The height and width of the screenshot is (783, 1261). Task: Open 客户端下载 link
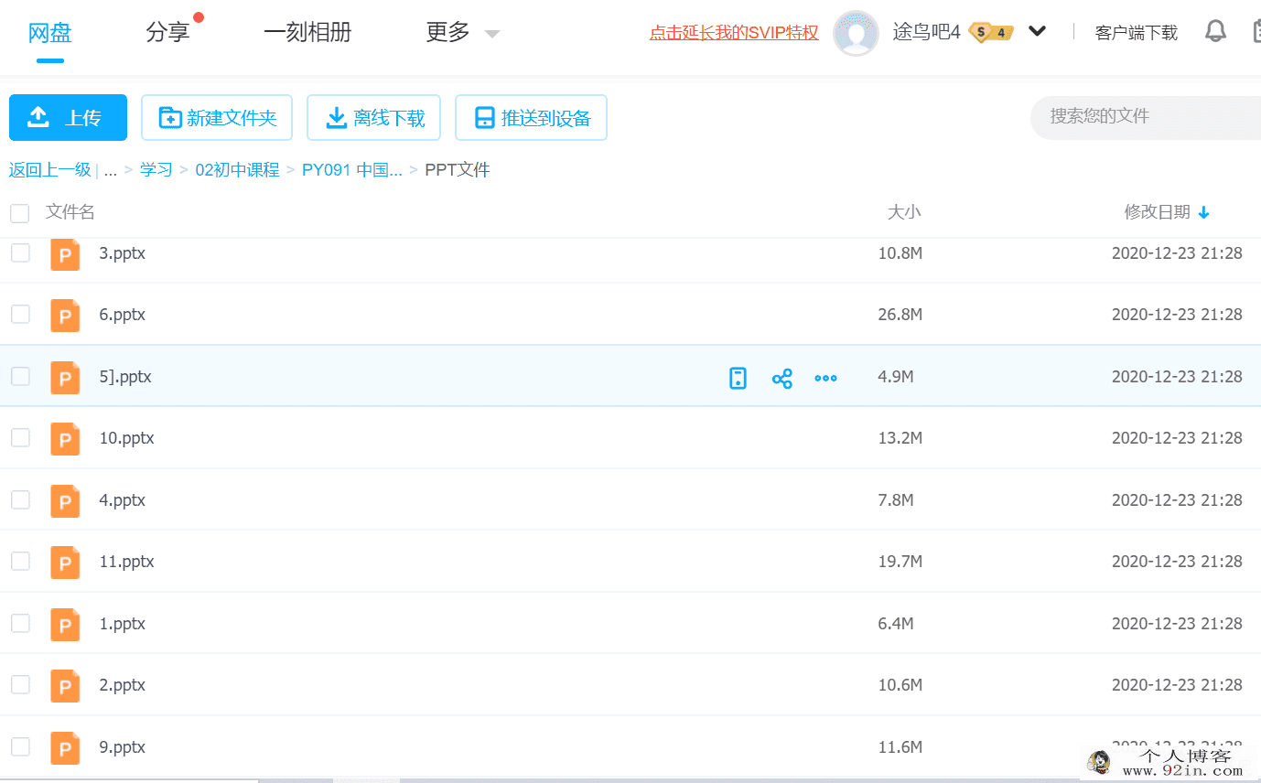[x=1137, y=33]
